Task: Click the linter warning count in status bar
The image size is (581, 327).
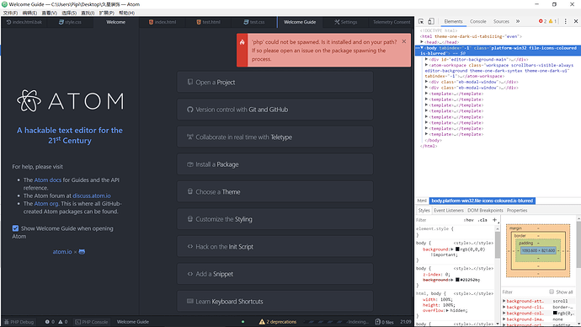Action: pyautogui.click(x=63, y=322)
